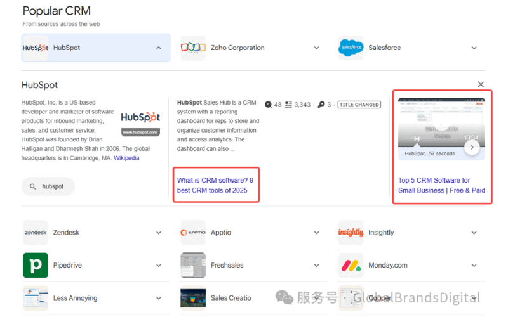
Task: Click the Insightly logo
Action: [351, 233]
